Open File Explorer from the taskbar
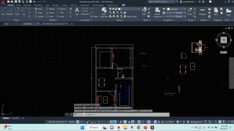Screen dimensions: 234x131 (x=125, y=127)
